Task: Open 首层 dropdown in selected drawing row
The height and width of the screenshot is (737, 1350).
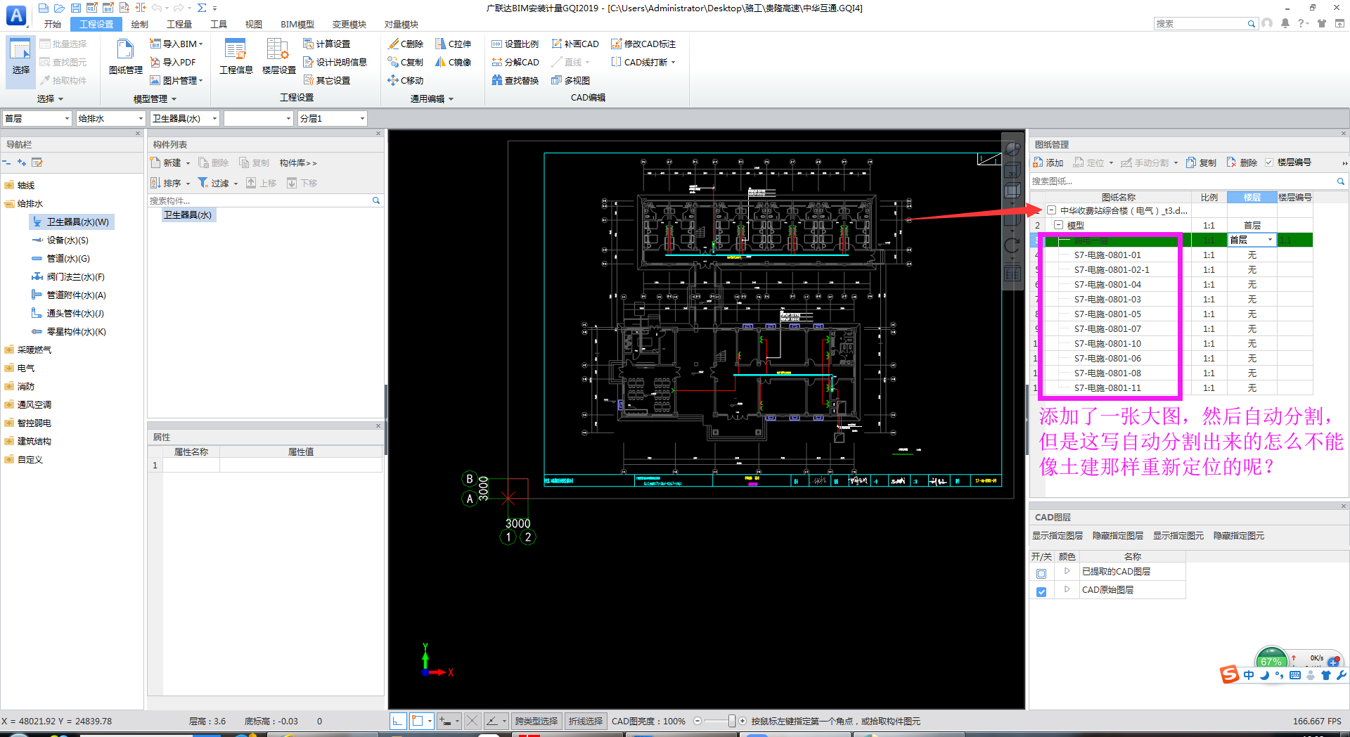Action: pos(1270,240)
